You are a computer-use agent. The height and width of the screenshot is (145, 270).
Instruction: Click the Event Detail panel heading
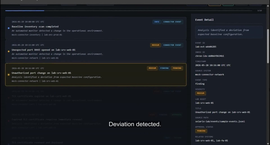(x=204, y=20)
